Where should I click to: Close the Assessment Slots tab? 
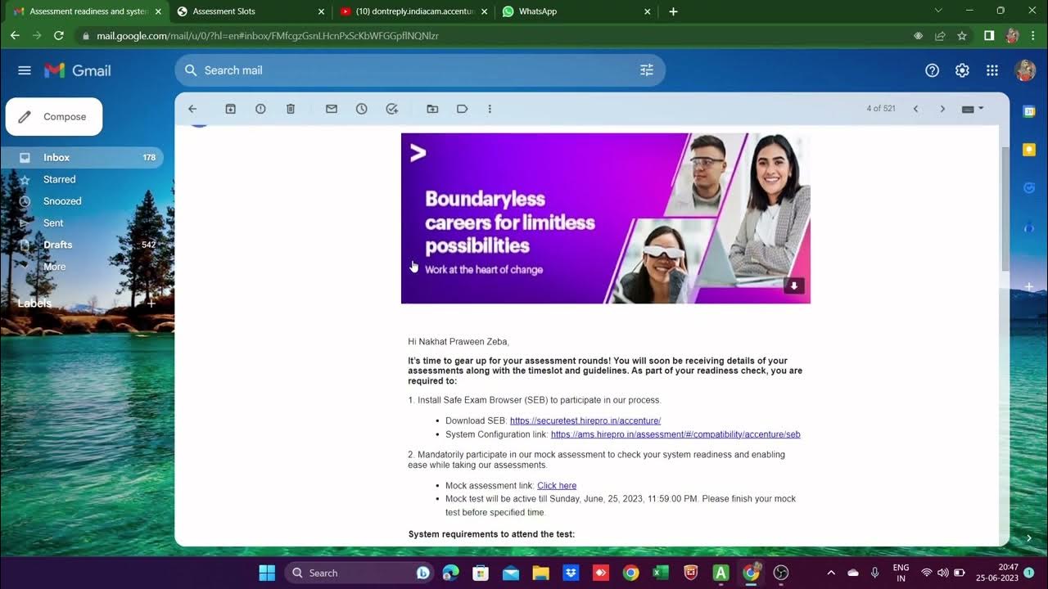pyautogui.click(x=322, y=11)
